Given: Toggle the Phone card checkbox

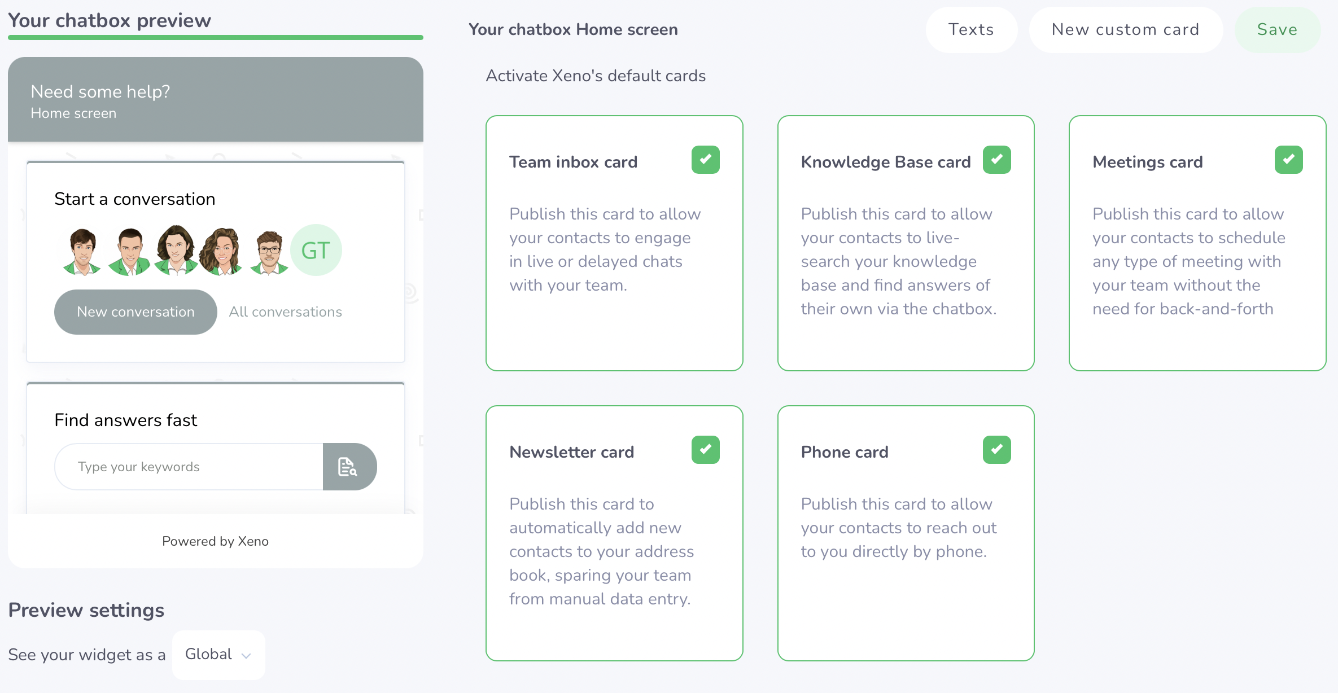Looking at the screenshot, I should pos(996,450).
